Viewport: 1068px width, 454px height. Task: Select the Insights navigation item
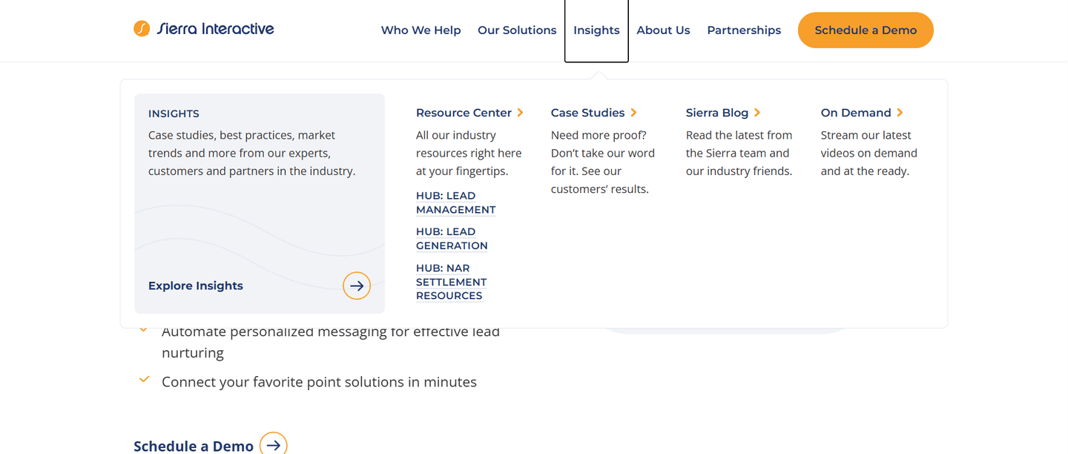pyautogui.click(x=596, y=30)
